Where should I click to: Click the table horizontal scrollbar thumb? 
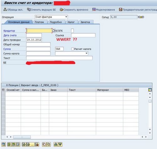[x=22, y=137]
